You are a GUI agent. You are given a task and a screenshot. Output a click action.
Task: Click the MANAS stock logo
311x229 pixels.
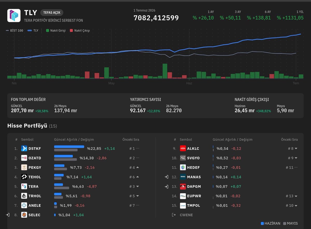click(x=183, y=177)
